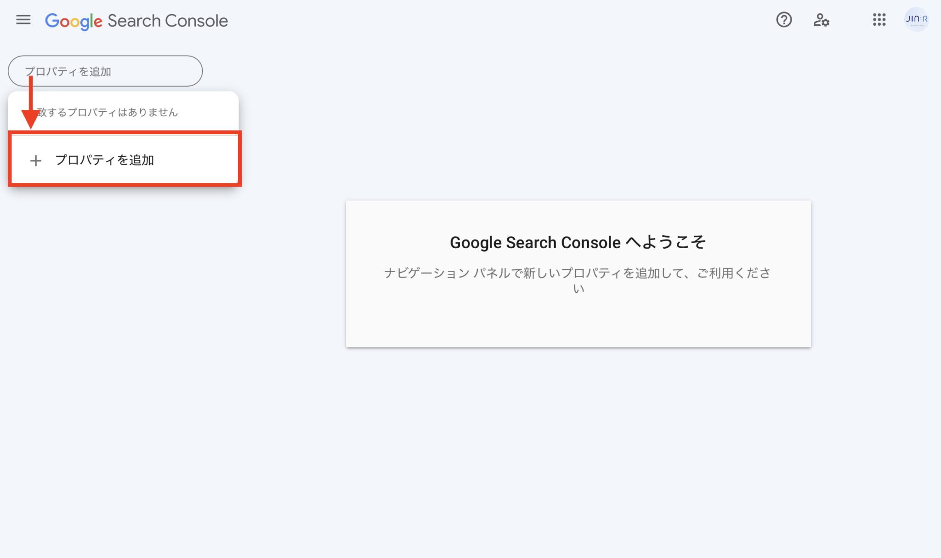
Task: Click the ご利用ください phrase in the welcome card
Action: tap(733, 273)
